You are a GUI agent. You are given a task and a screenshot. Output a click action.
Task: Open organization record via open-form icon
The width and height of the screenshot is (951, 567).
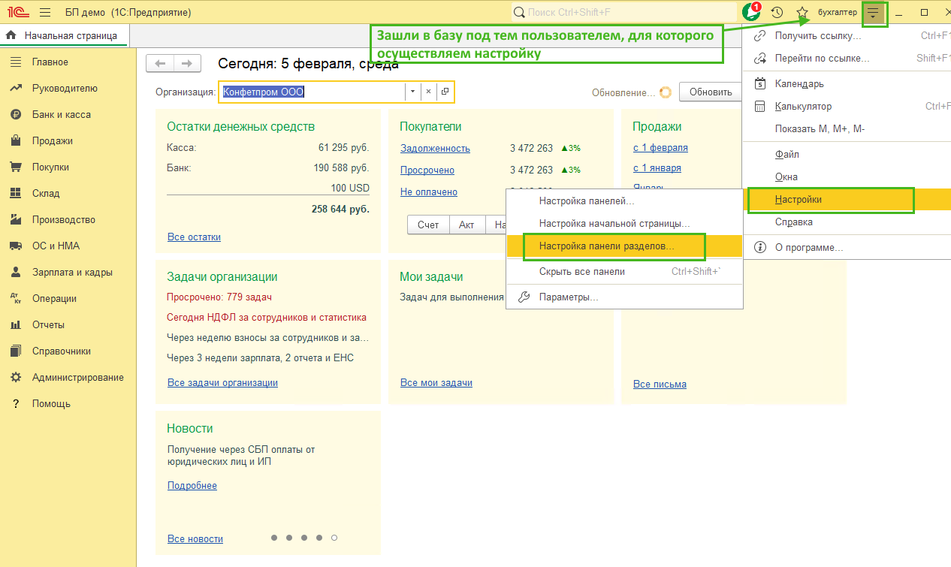point(445,92)
